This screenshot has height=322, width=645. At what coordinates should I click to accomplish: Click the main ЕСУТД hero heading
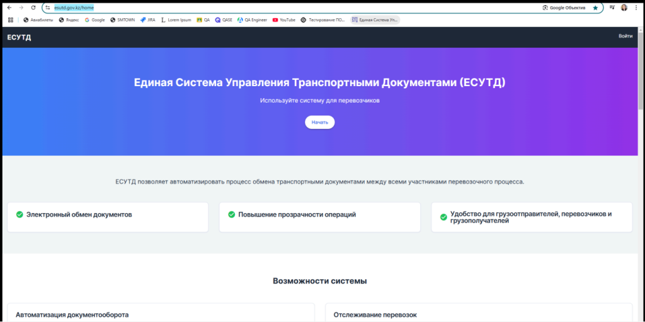(x=319, y=82)
